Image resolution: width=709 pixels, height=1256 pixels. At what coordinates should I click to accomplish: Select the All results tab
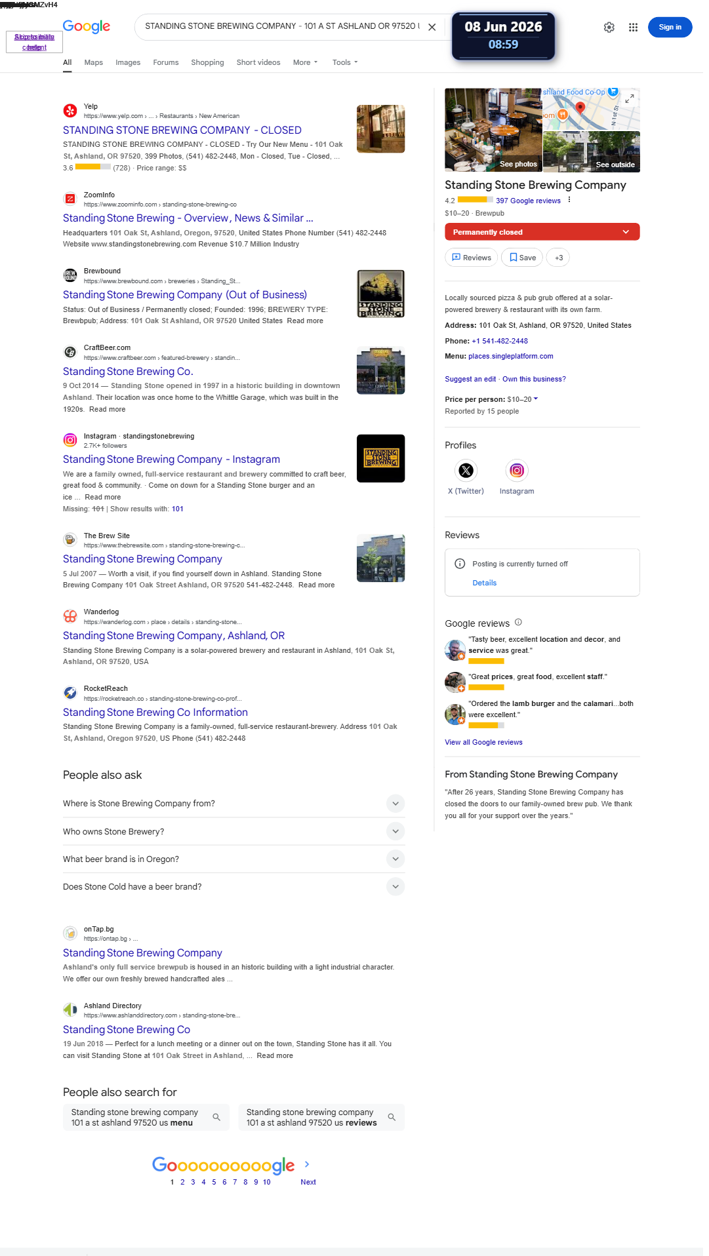pyautogui.click(x=68, y=62)
